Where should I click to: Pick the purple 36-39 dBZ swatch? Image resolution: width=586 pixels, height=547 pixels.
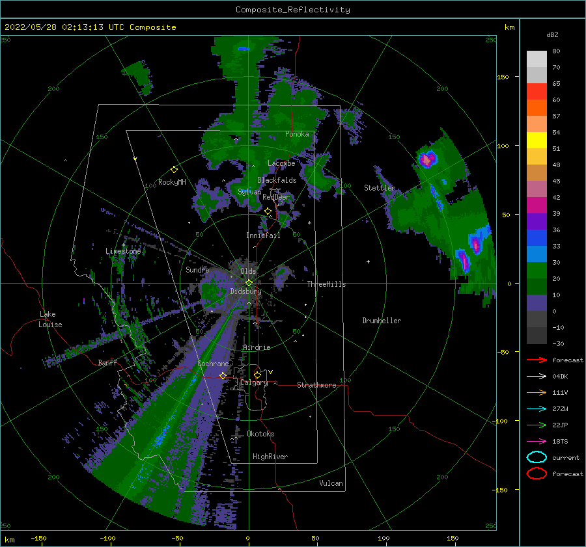537,221
